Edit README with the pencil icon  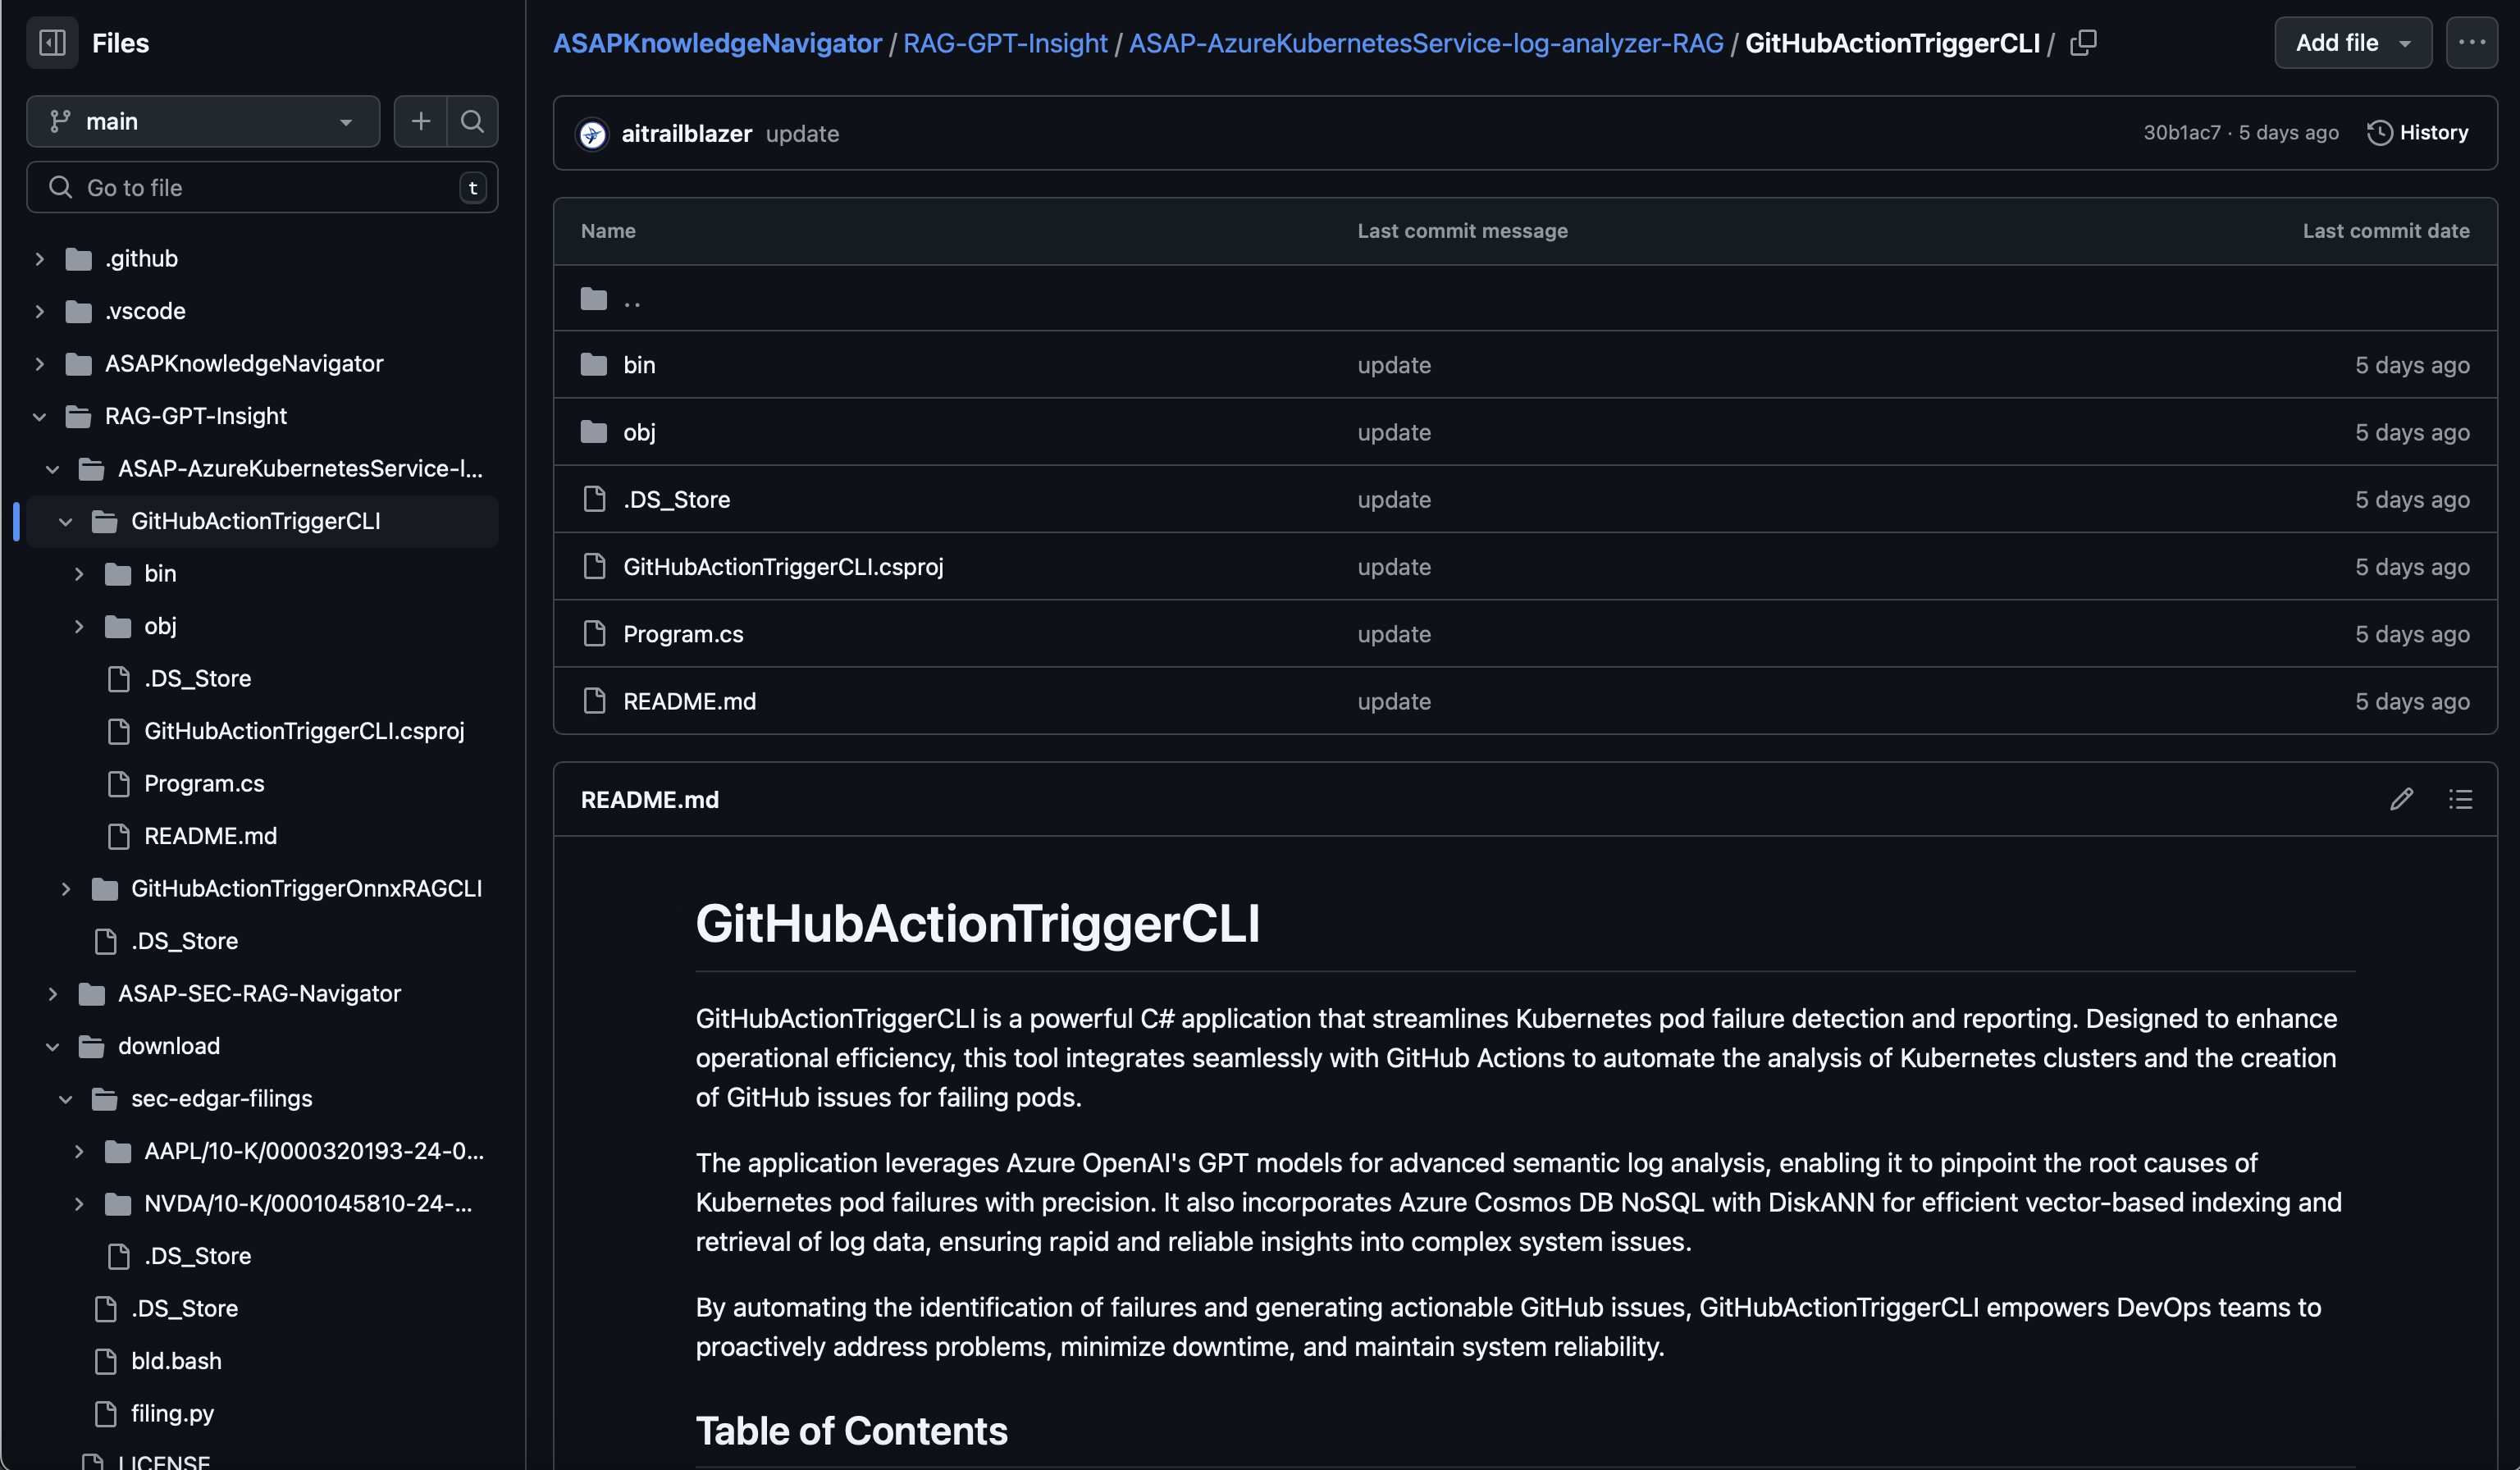pos(2401,799)
